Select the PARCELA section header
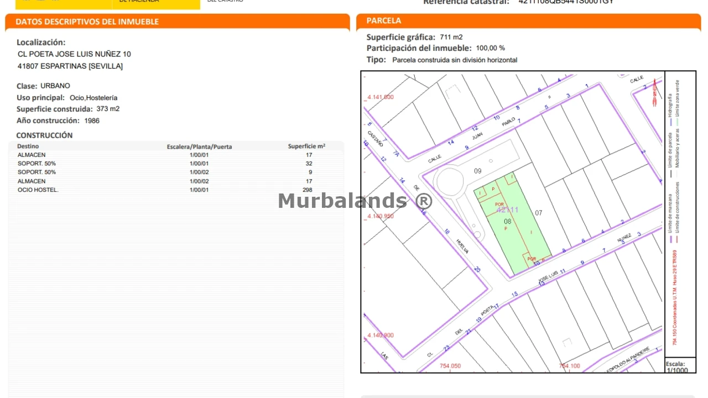Image resolution: width=708 pixels, height=398 pixels. point(384,20)
